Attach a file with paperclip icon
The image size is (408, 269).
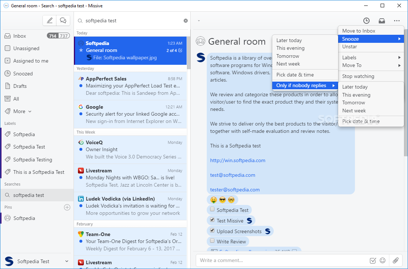click(x=396, y=260)
